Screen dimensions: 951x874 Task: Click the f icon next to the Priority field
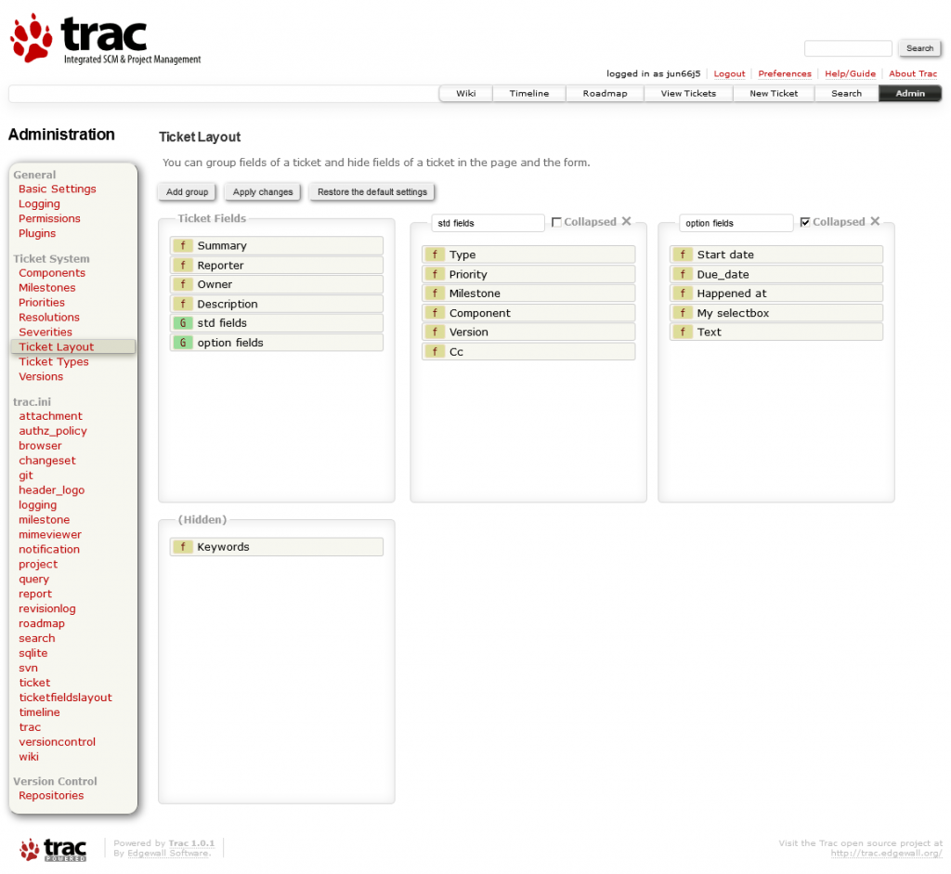point(435,274)
